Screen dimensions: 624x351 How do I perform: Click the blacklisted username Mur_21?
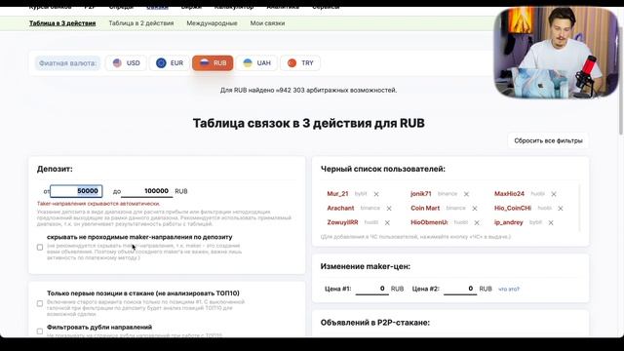(x=337, y=194)
